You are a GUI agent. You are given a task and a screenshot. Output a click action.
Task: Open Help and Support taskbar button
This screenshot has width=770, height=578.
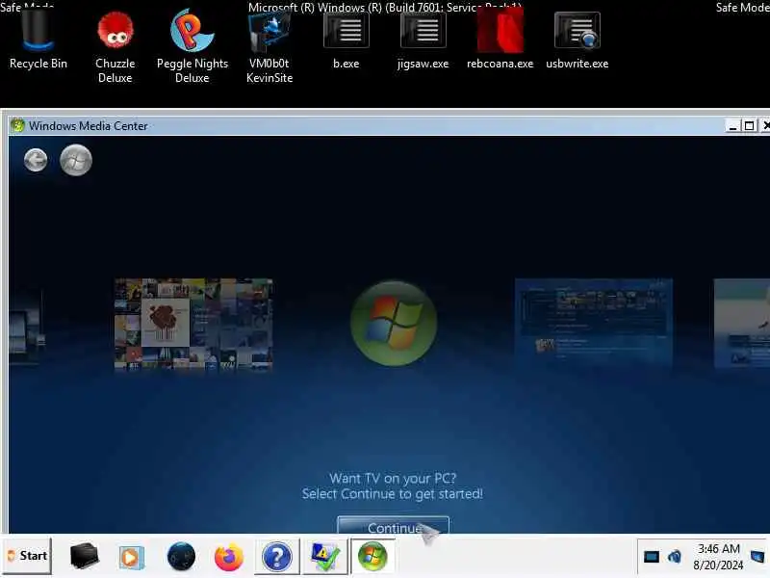(277, 557)
